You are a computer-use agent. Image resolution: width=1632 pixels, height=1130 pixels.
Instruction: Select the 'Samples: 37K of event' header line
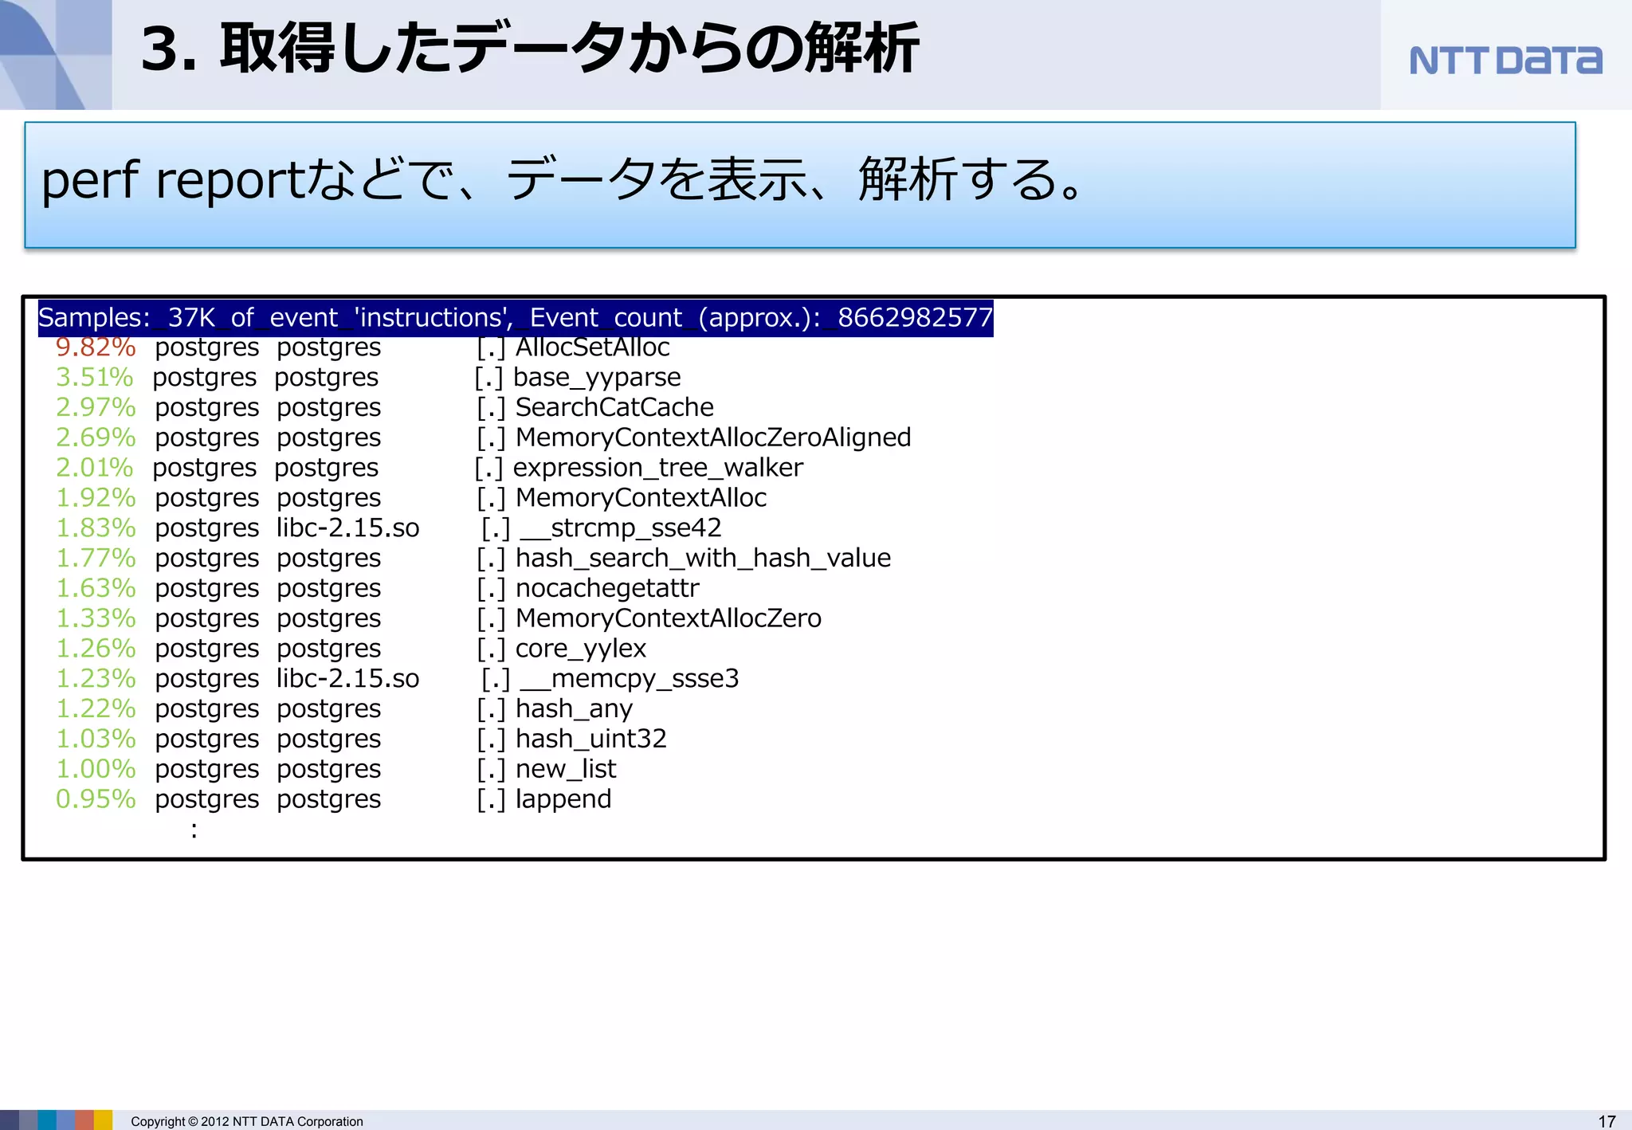point(516,317)
